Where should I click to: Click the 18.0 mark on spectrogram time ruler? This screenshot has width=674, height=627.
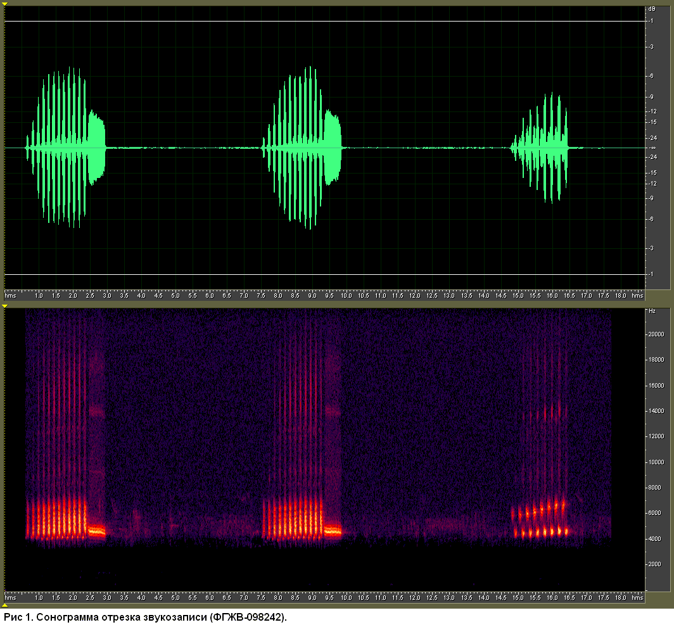(620, 597)
